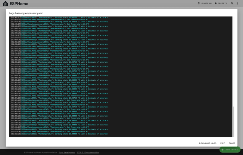Select the 12:50 sensor:093 log line

point(59,35)
